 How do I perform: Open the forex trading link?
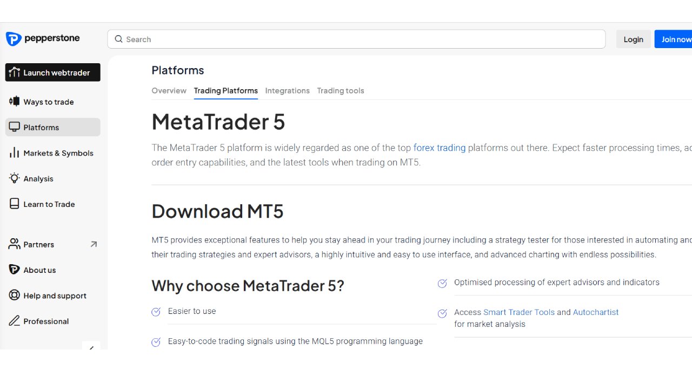coord(440,147)
